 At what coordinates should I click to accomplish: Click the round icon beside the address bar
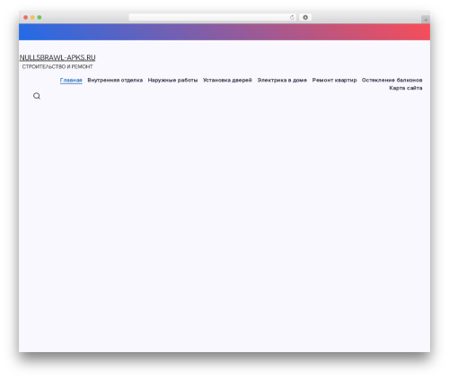pos(305,17)
